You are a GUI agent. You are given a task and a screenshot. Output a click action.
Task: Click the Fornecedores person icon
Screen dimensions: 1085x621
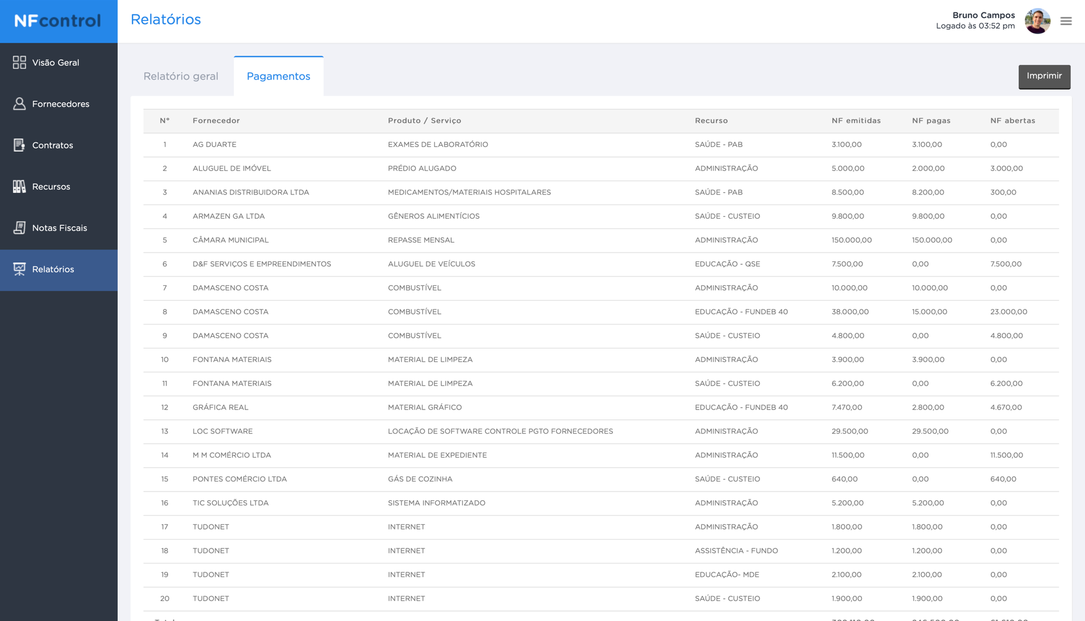[x=19, y=104]
